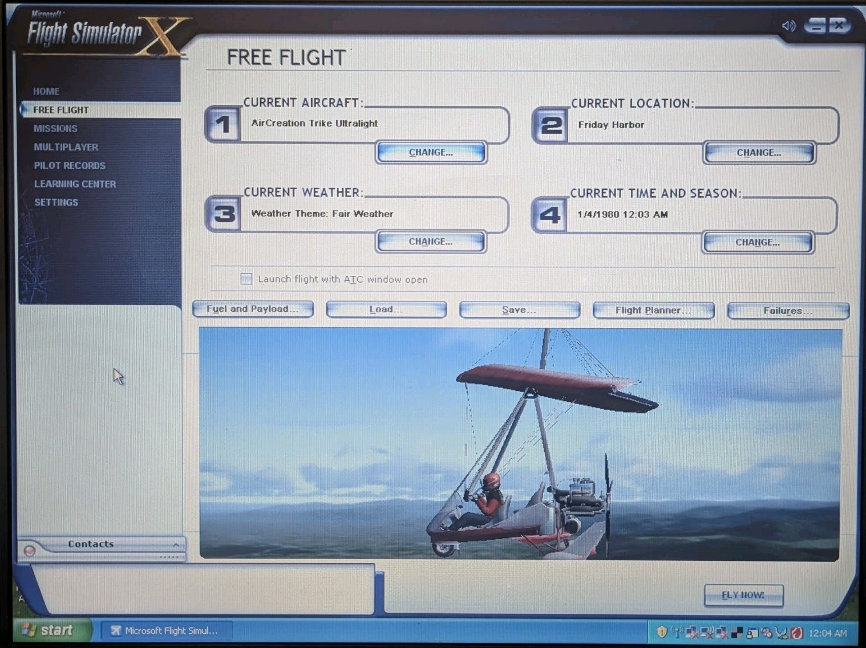Image resolution: width=866 pixels, height=648 pixels.
Task: Click the red Trend Micro tray icon
Action: [796, 633]
